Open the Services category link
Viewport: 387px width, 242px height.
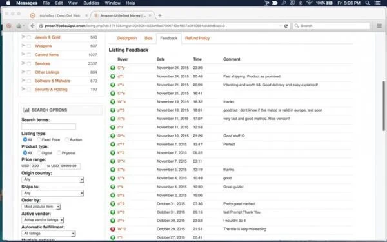(x=43, y=63)
